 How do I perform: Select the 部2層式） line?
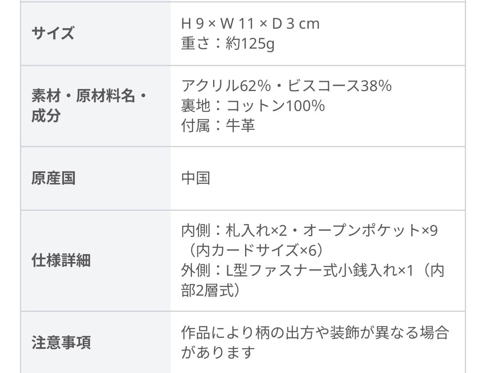[211, 291]
